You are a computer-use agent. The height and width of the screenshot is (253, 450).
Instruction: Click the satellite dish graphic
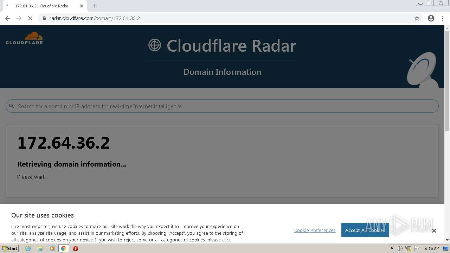[423, 70]
